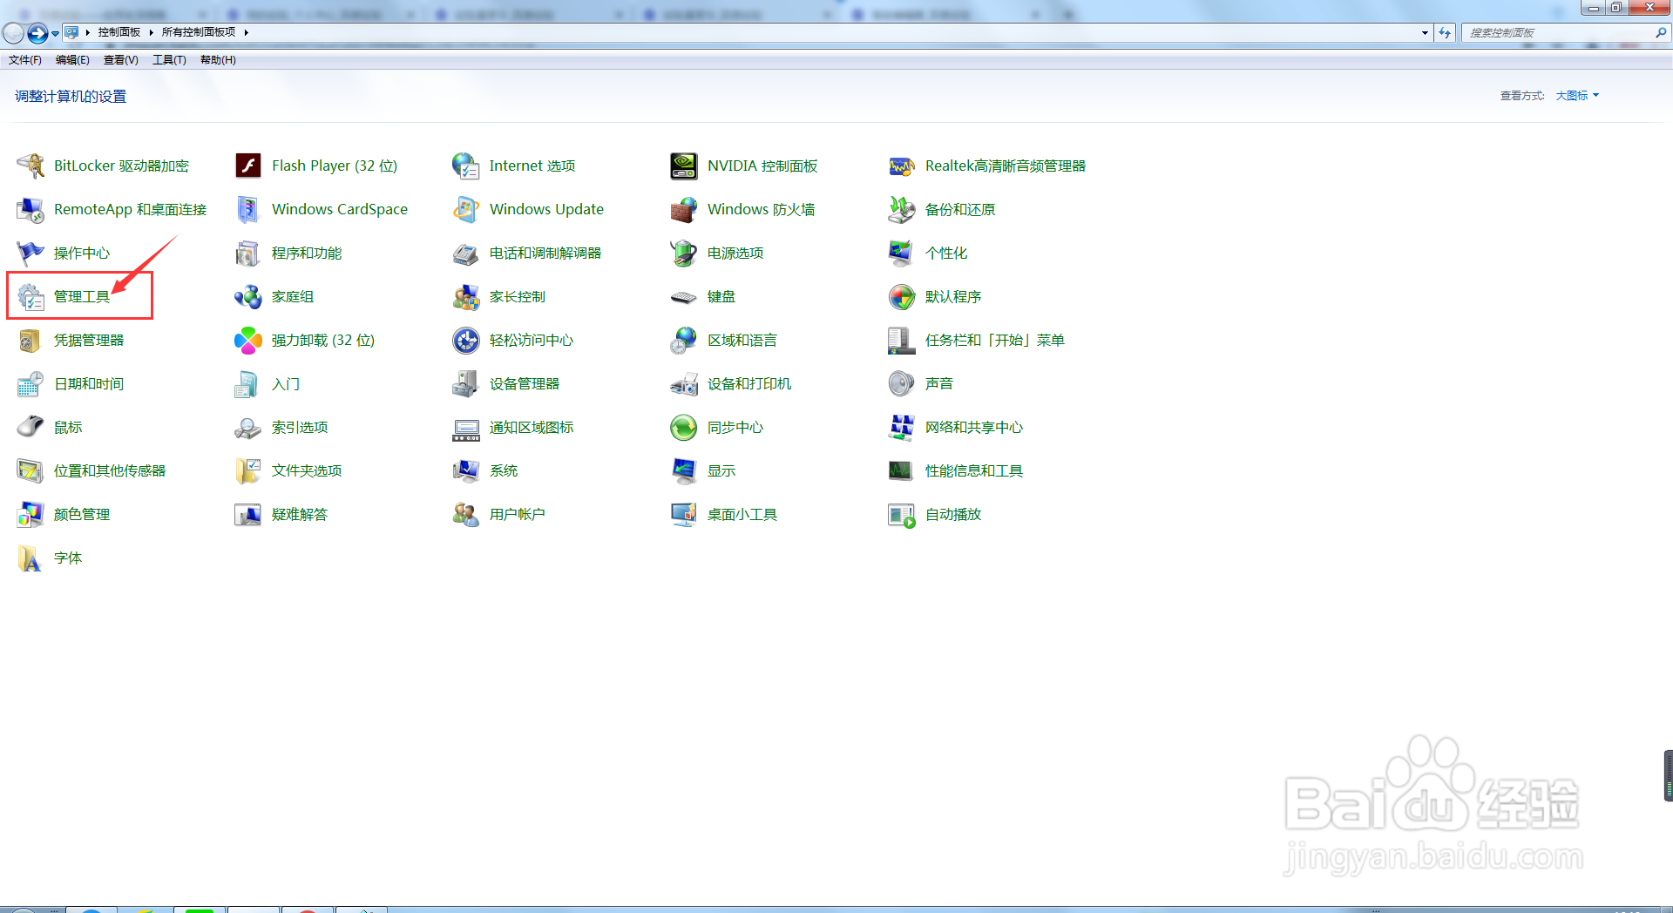Open the 颜色管理 icon
The height and width of the screenshot is (913, 1673).
point(30,514)
